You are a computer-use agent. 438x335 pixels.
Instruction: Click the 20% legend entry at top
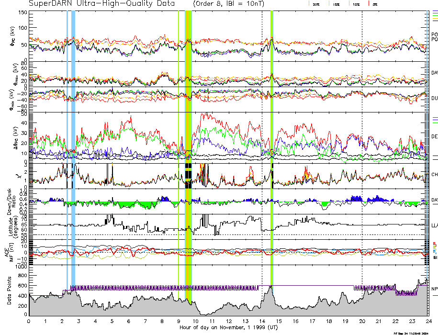click(316, 4)
